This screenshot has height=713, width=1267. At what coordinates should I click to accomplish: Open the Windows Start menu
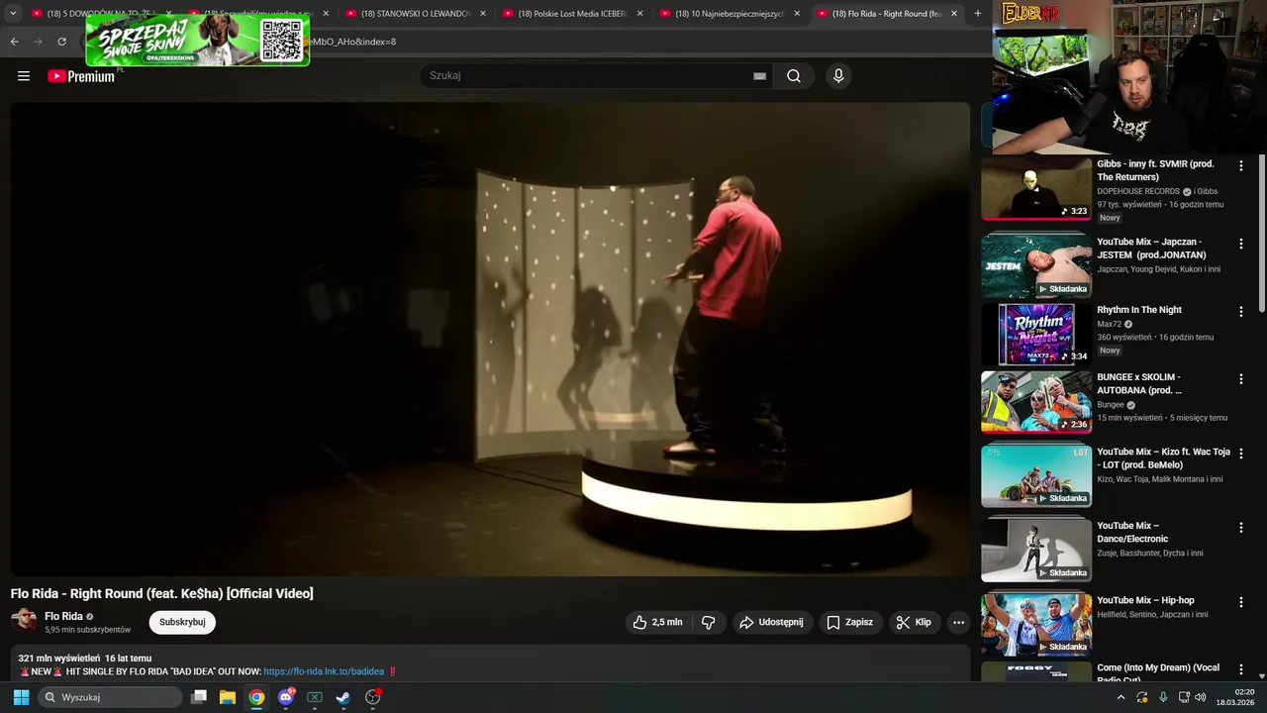(x=21, y=697)
